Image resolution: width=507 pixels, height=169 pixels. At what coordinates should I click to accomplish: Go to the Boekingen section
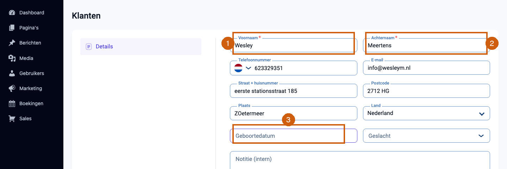tap(32, 103)
